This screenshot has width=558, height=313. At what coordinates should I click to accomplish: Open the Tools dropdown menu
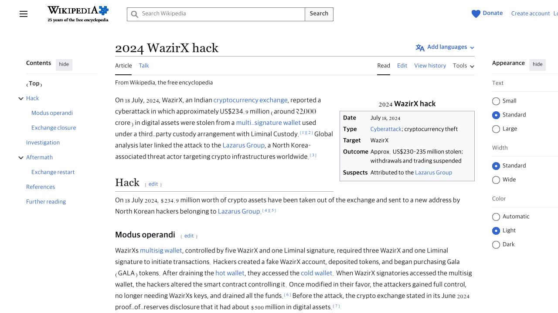[x=463, y=66]
